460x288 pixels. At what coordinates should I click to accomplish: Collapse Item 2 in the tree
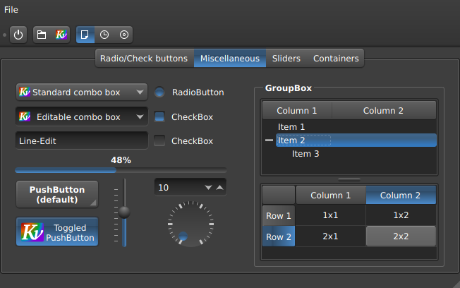(268, 140)
